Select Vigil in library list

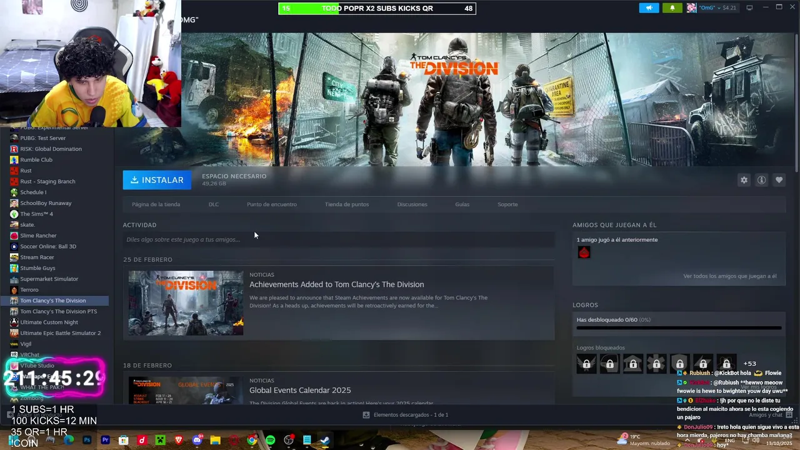(x=26, y=344)
